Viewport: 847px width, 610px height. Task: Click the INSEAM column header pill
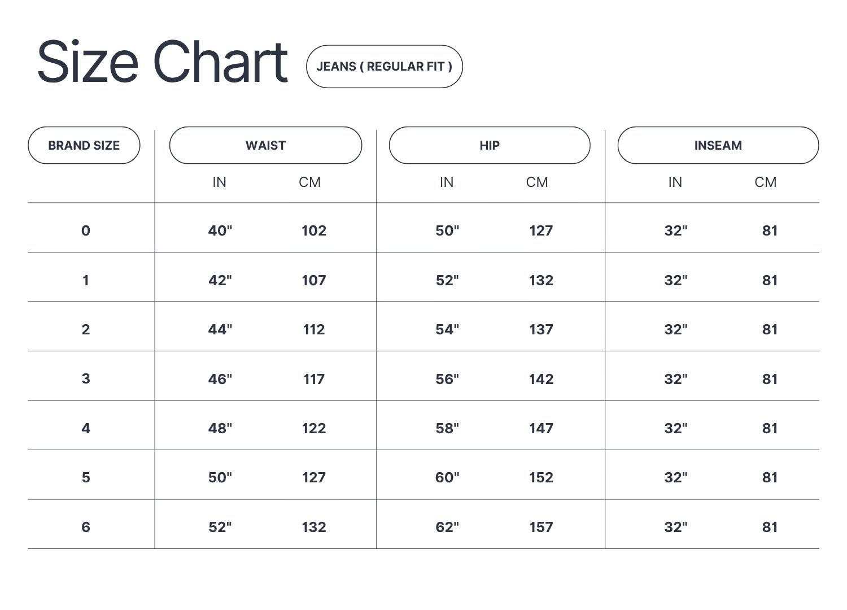[718, 146]
